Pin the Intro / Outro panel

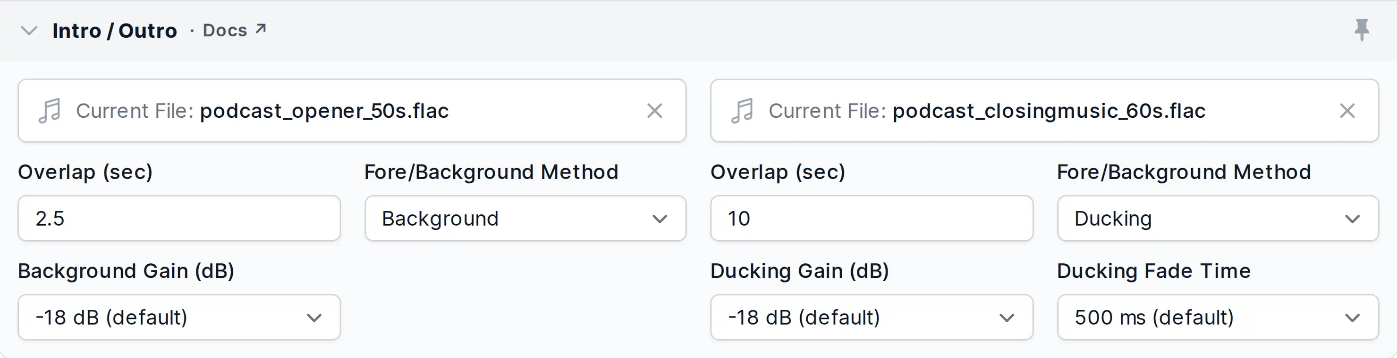[x=1362, y=30]
